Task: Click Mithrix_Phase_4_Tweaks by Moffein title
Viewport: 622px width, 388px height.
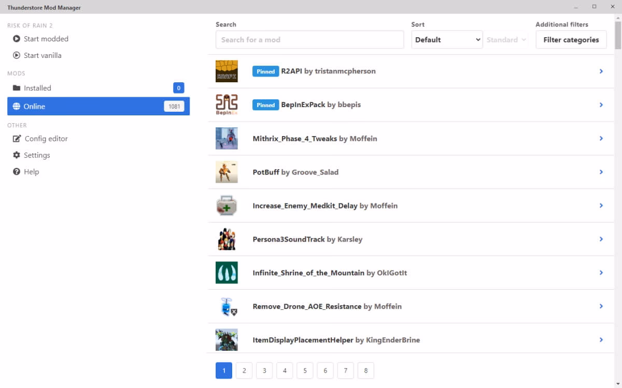Action: [315, 139]
